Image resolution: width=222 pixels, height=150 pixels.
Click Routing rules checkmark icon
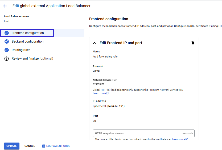pos(7,50)
